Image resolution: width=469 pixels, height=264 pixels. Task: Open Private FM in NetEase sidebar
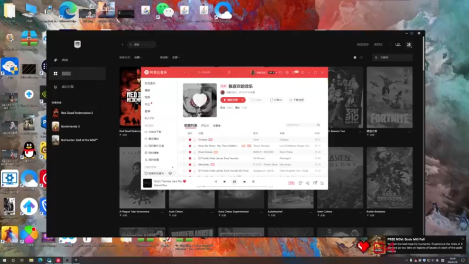tap(149, 119)
